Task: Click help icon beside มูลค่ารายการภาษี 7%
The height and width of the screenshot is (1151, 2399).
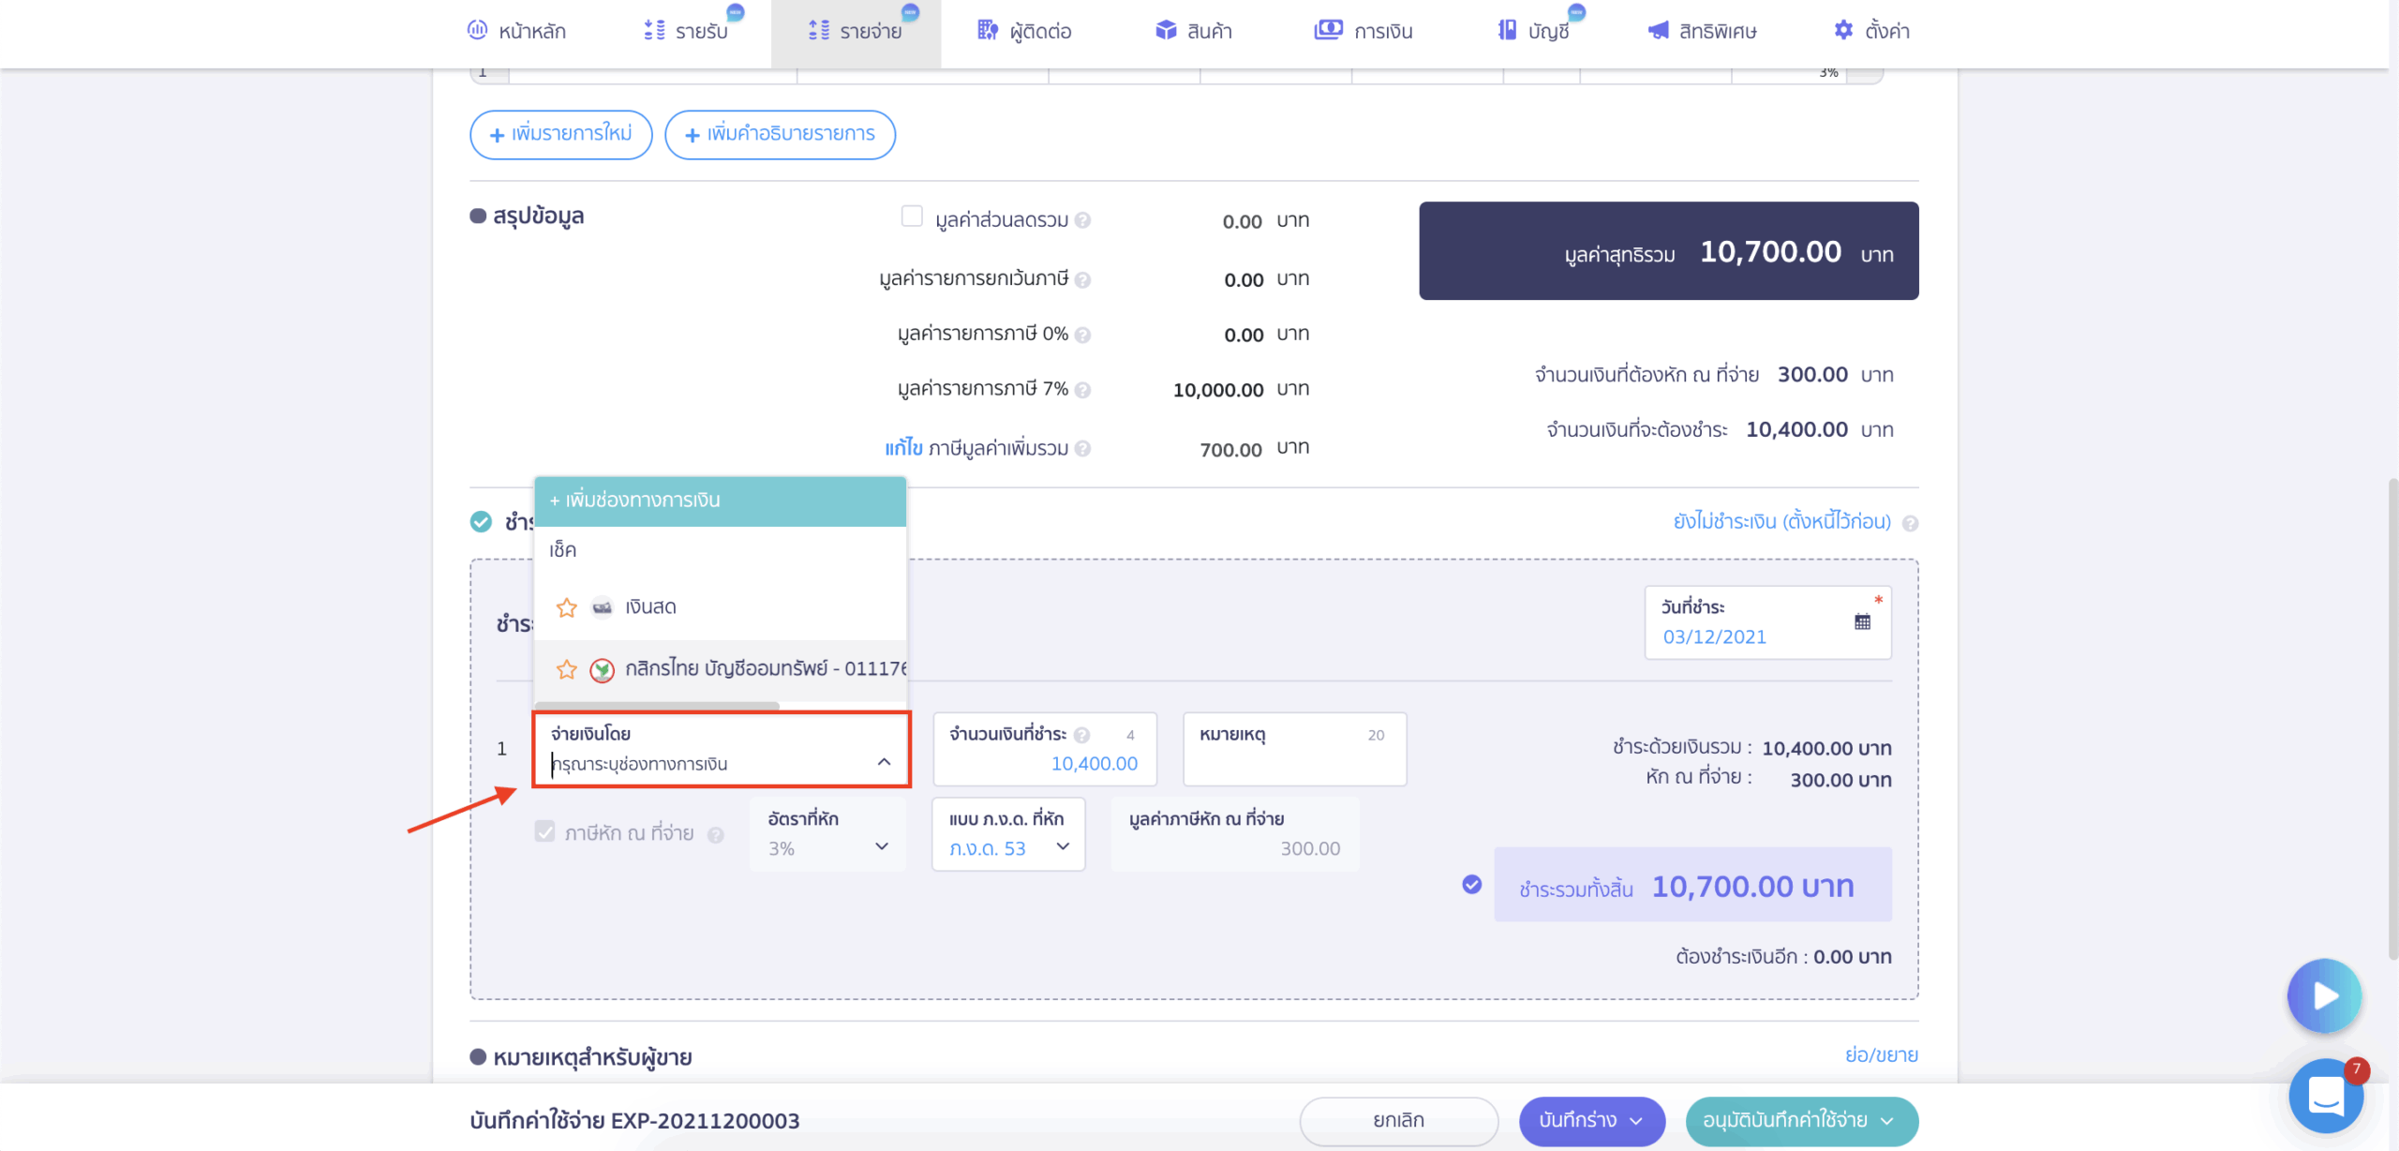Action: (x=1082, y=391)
